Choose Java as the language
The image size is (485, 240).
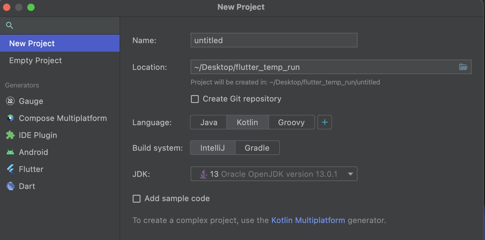[209, 122]
